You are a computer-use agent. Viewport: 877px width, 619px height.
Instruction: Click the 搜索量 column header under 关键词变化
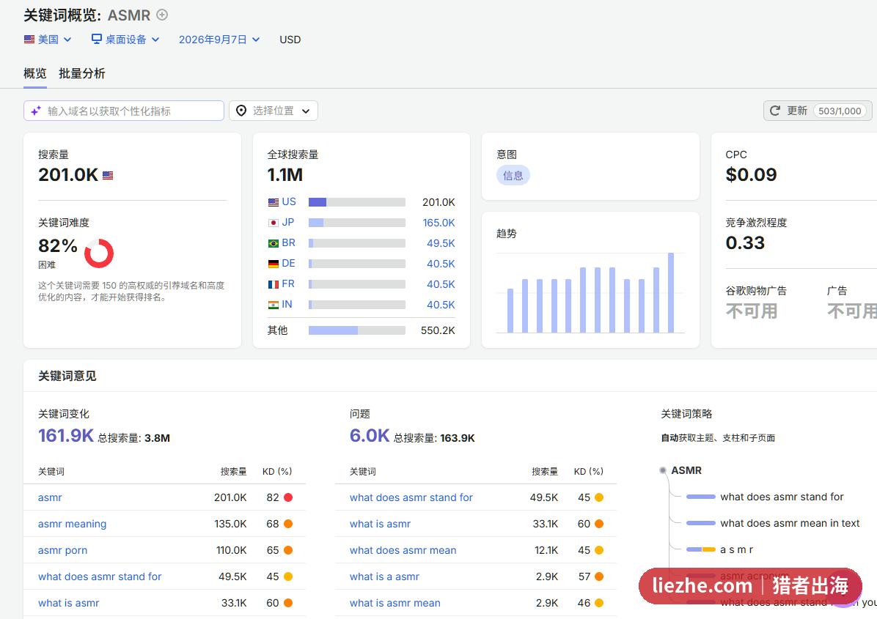pyautogui.click(x=233, y=472)
